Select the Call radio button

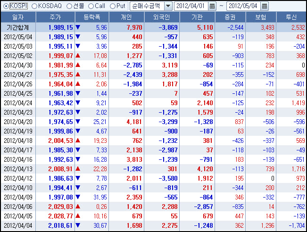(91, 6)
